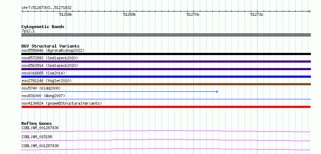Select the 7p12.1 band label
The height and width of the screenshot is (154, 321).
pos(28,31)
